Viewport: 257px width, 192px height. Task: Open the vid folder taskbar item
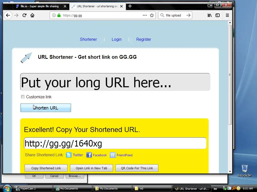[x=152, y=188]
